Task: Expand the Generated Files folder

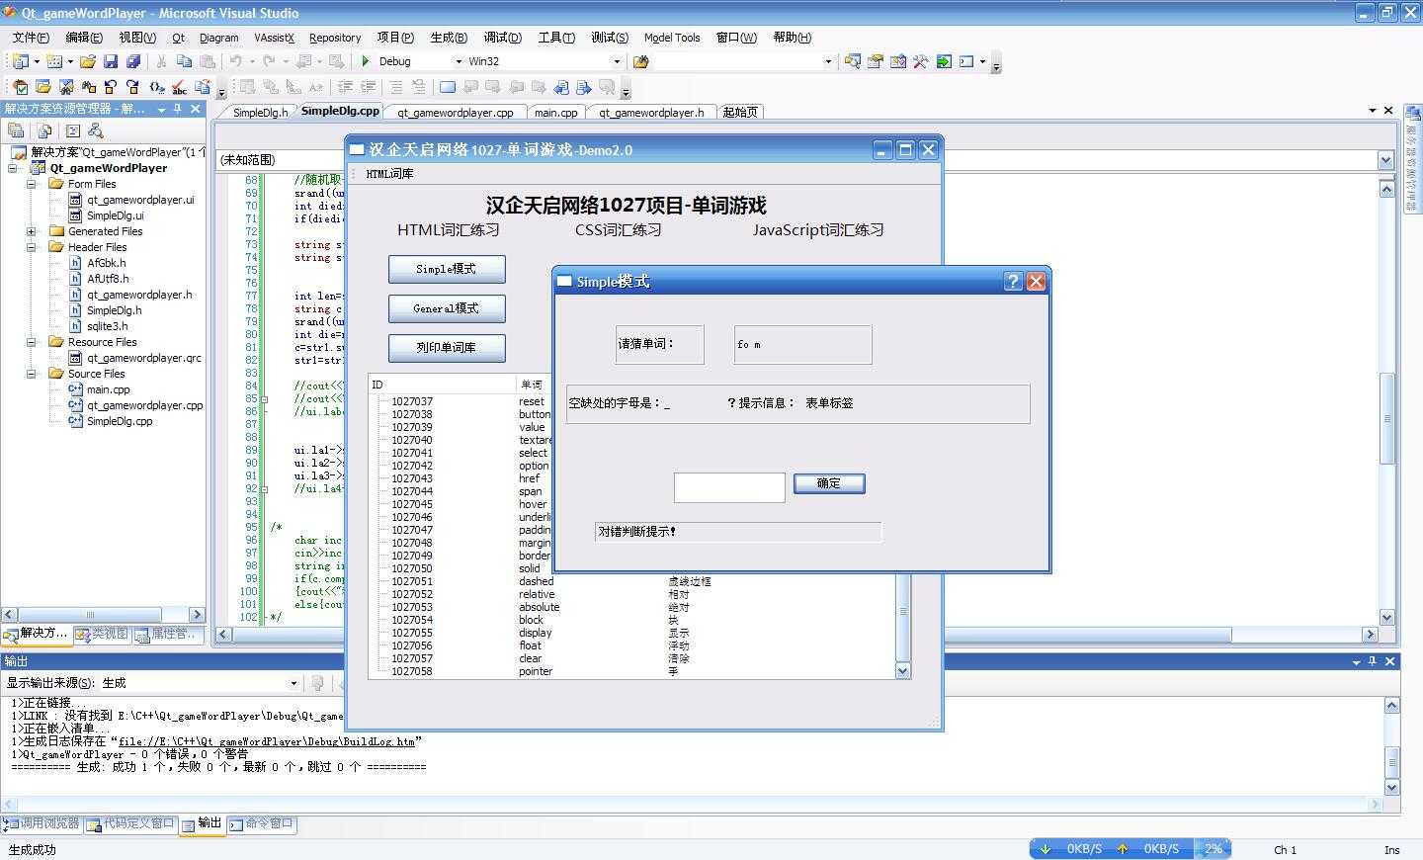Action: pos(32,231)
